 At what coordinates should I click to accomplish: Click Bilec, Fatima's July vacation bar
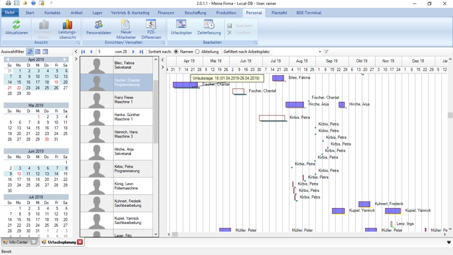[278, 78]
